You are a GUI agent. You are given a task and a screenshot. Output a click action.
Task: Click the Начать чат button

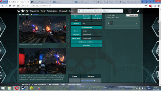click(x=132, y=15)
